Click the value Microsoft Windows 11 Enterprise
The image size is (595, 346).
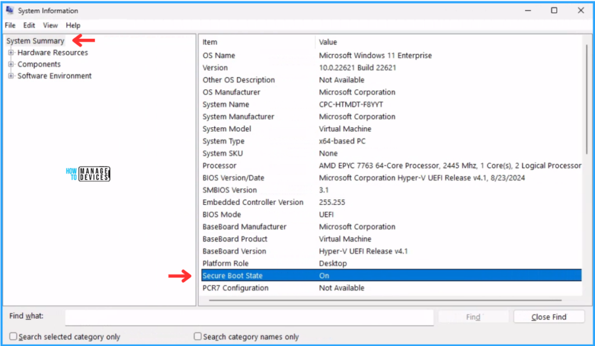[x=375, y=55]
